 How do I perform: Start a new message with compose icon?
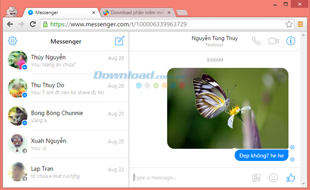(x=120, y=41)
